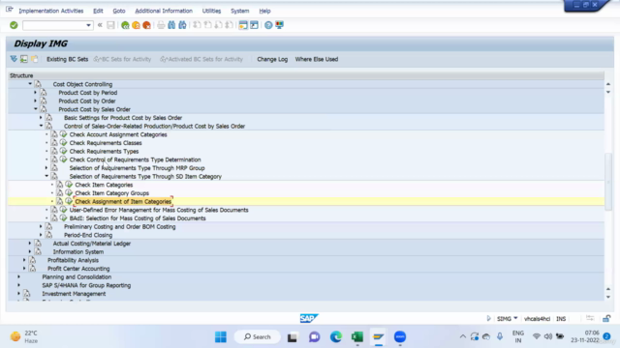The width and height of the screenshot is (620, 348).
Task: Execute Check Control of Requirements Type Determination
Action: pyautogui.click(x=63, y=159)
